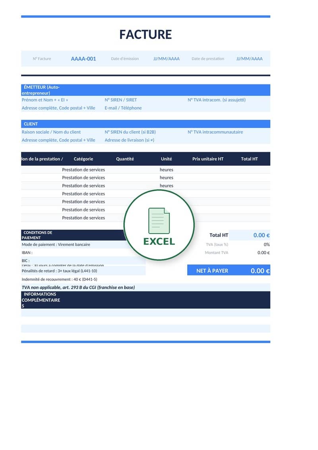Click the Catégorie column header
The image size is (318, 450).
(83, 159)
